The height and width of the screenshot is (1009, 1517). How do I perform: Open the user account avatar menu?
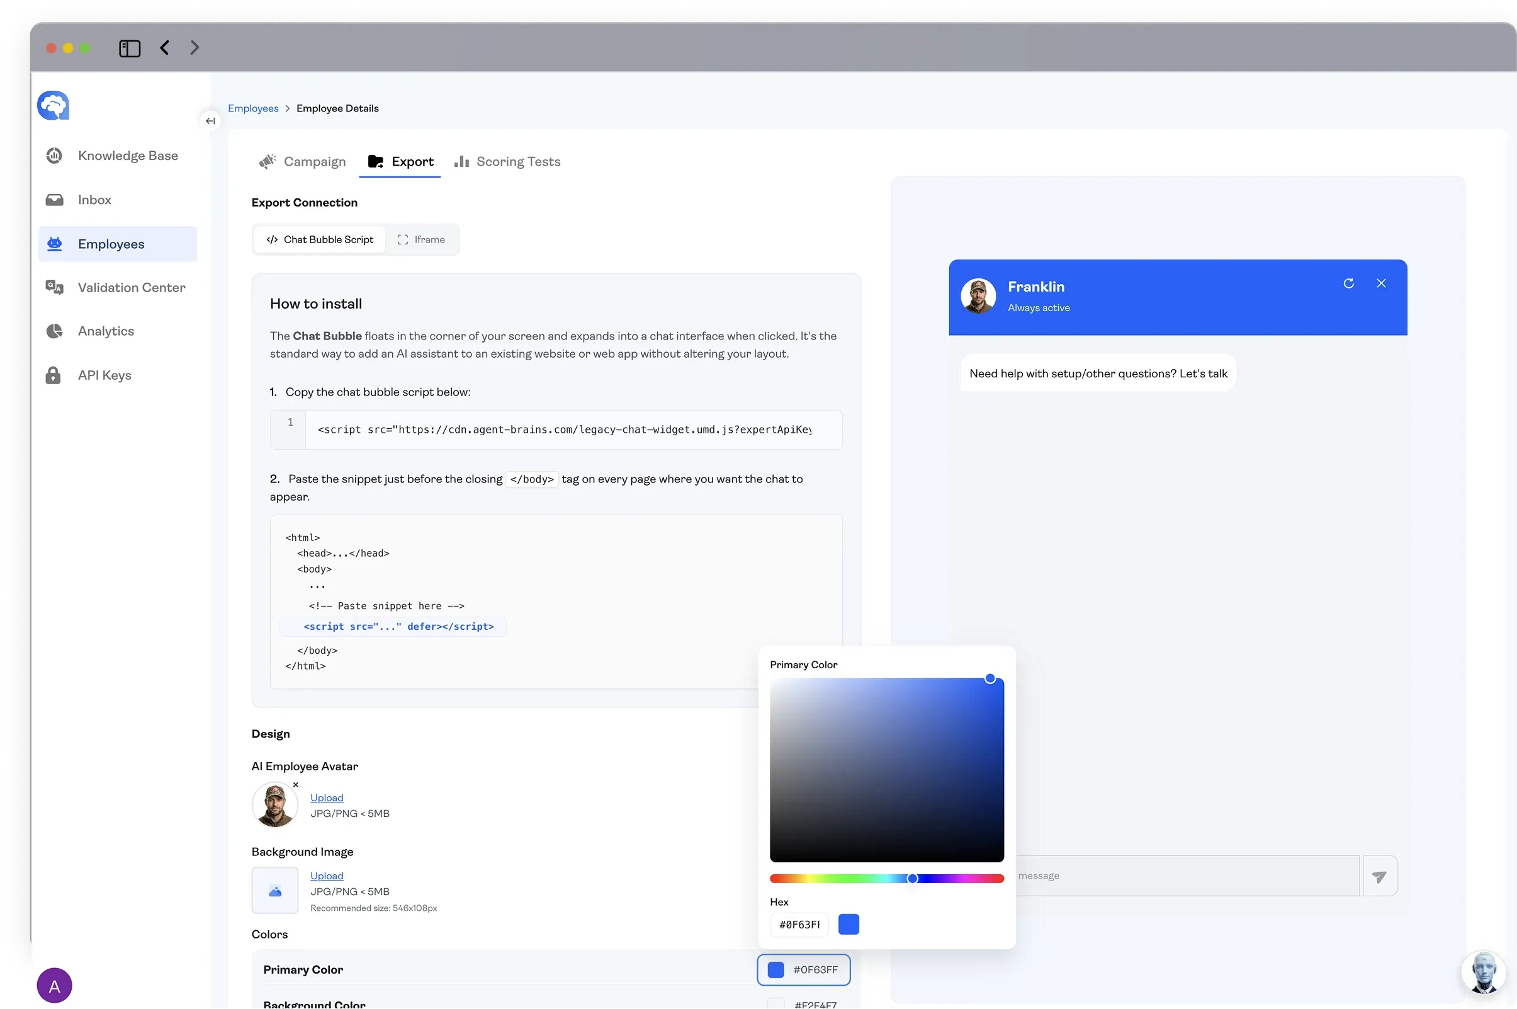[x=55, y=985]
